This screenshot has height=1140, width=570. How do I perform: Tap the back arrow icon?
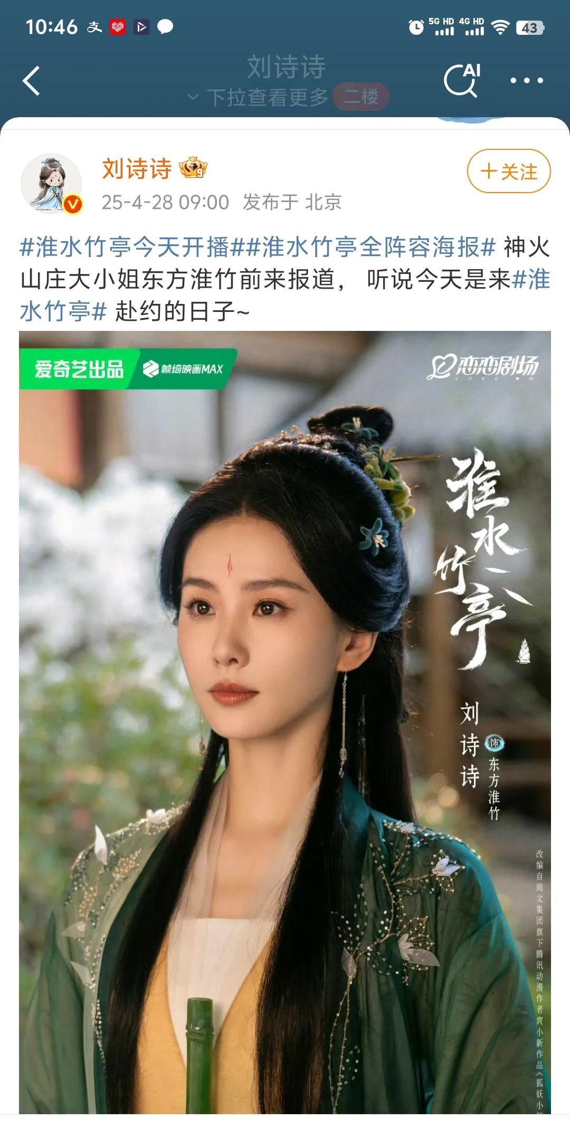(x=31, y=81)
